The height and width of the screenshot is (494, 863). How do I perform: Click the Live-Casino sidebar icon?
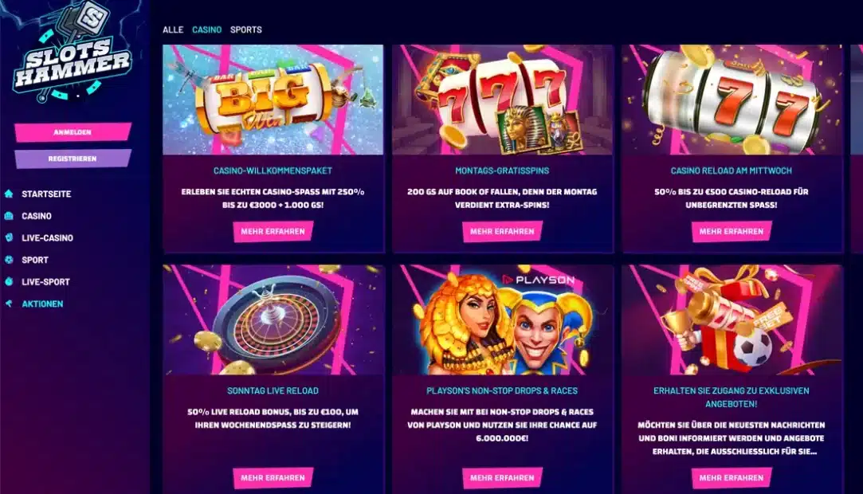pyautogui.click(x=9, y=237)
